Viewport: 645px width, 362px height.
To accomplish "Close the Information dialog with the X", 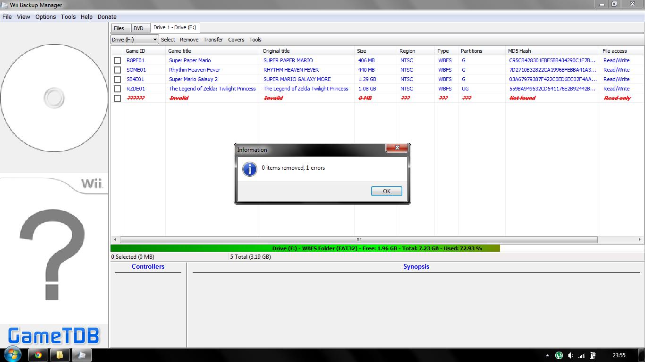I will pos(397,148).
